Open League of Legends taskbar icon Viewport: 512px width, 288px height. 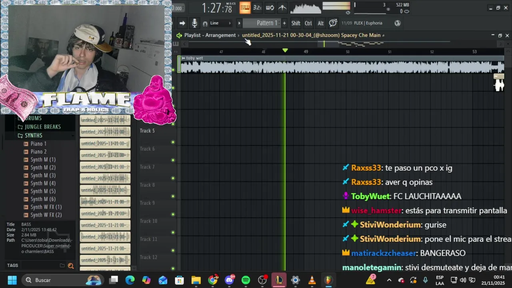coord(279,280)
